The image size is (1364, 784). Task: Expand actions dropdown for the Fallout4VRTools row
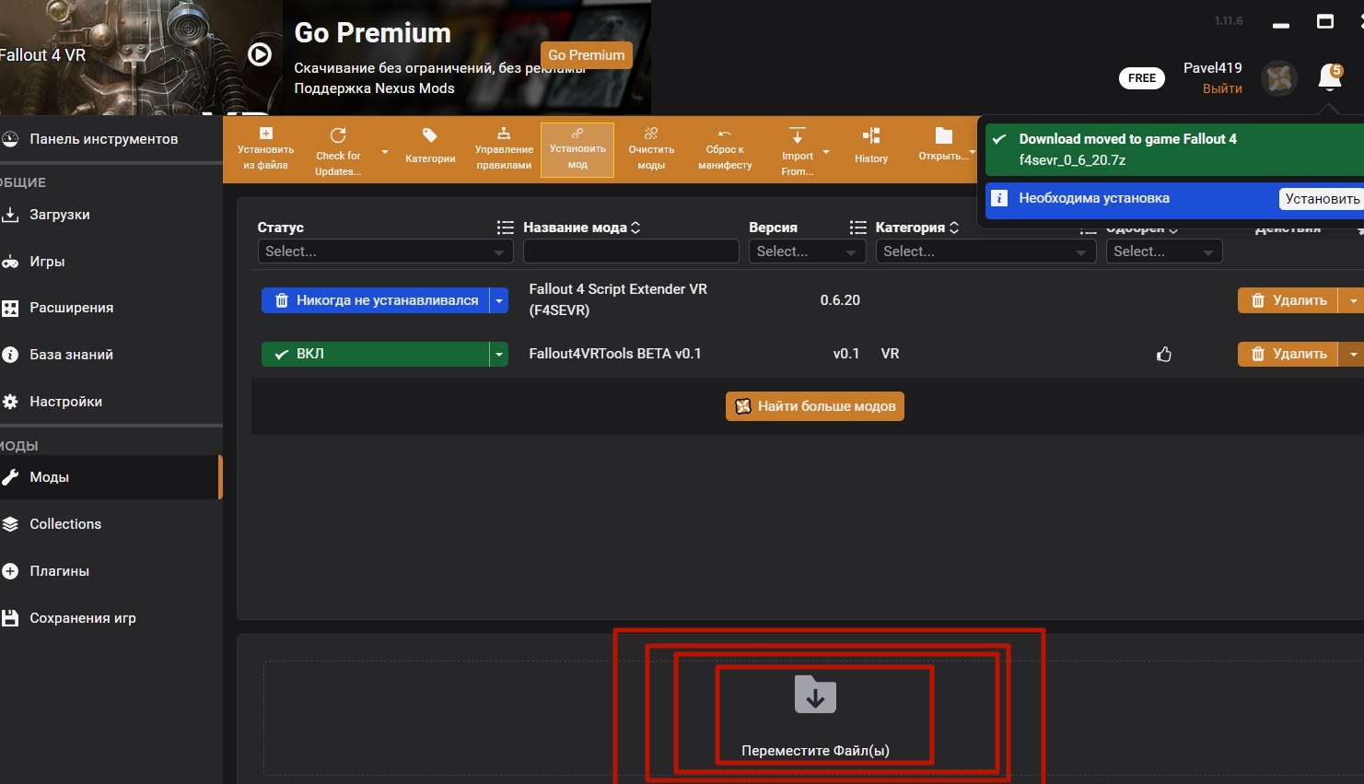pos(1352,354)
